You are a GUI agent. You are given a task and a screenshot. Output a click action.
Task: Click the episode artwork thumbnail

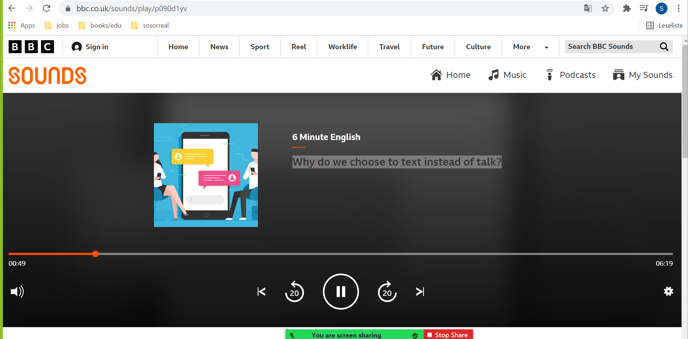coord(206,175)
